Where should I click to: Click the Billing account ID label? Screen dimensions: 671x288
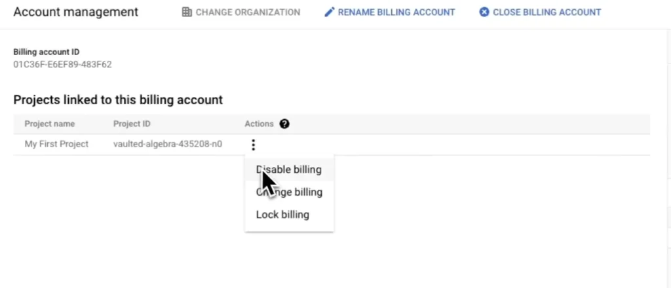pos(47,52)
